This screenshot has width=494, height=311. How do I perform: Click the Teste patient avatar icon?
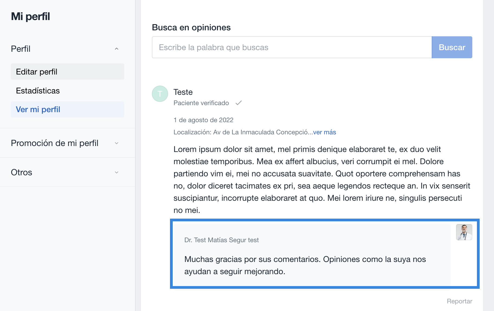point(160,94)
